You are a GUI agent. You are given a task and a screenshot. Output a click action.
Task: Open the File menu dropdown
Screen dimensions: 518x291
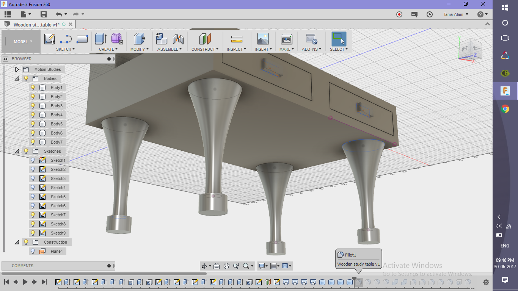click(26, 14)
